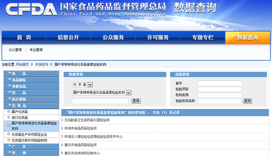Collapse the 化妆品 sidebar category

(x=31, y=105)
